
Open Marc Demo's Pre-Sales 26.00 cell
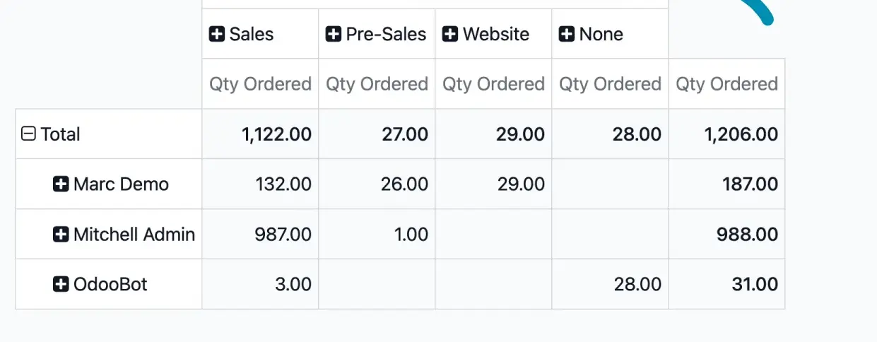pyautogui.click(x=404, y=184)
